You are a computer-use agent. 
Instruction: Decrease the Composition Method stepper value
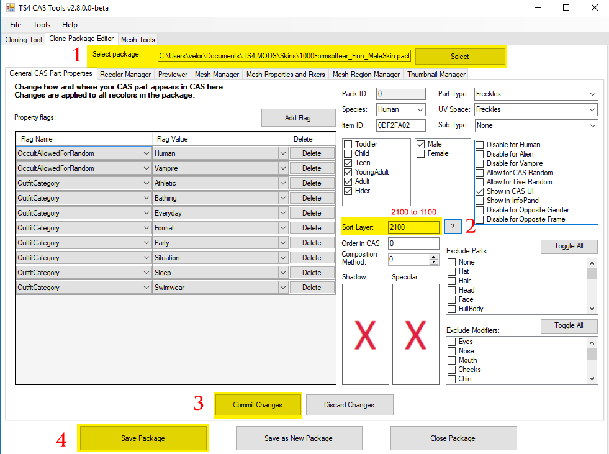click(434, 262)
